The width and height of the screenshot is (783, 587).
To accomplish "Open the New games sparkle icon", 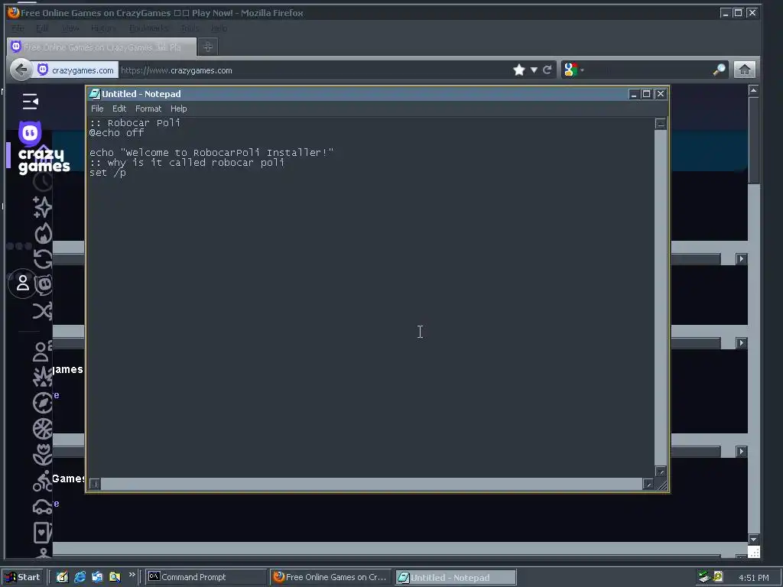I will point(43,207).
